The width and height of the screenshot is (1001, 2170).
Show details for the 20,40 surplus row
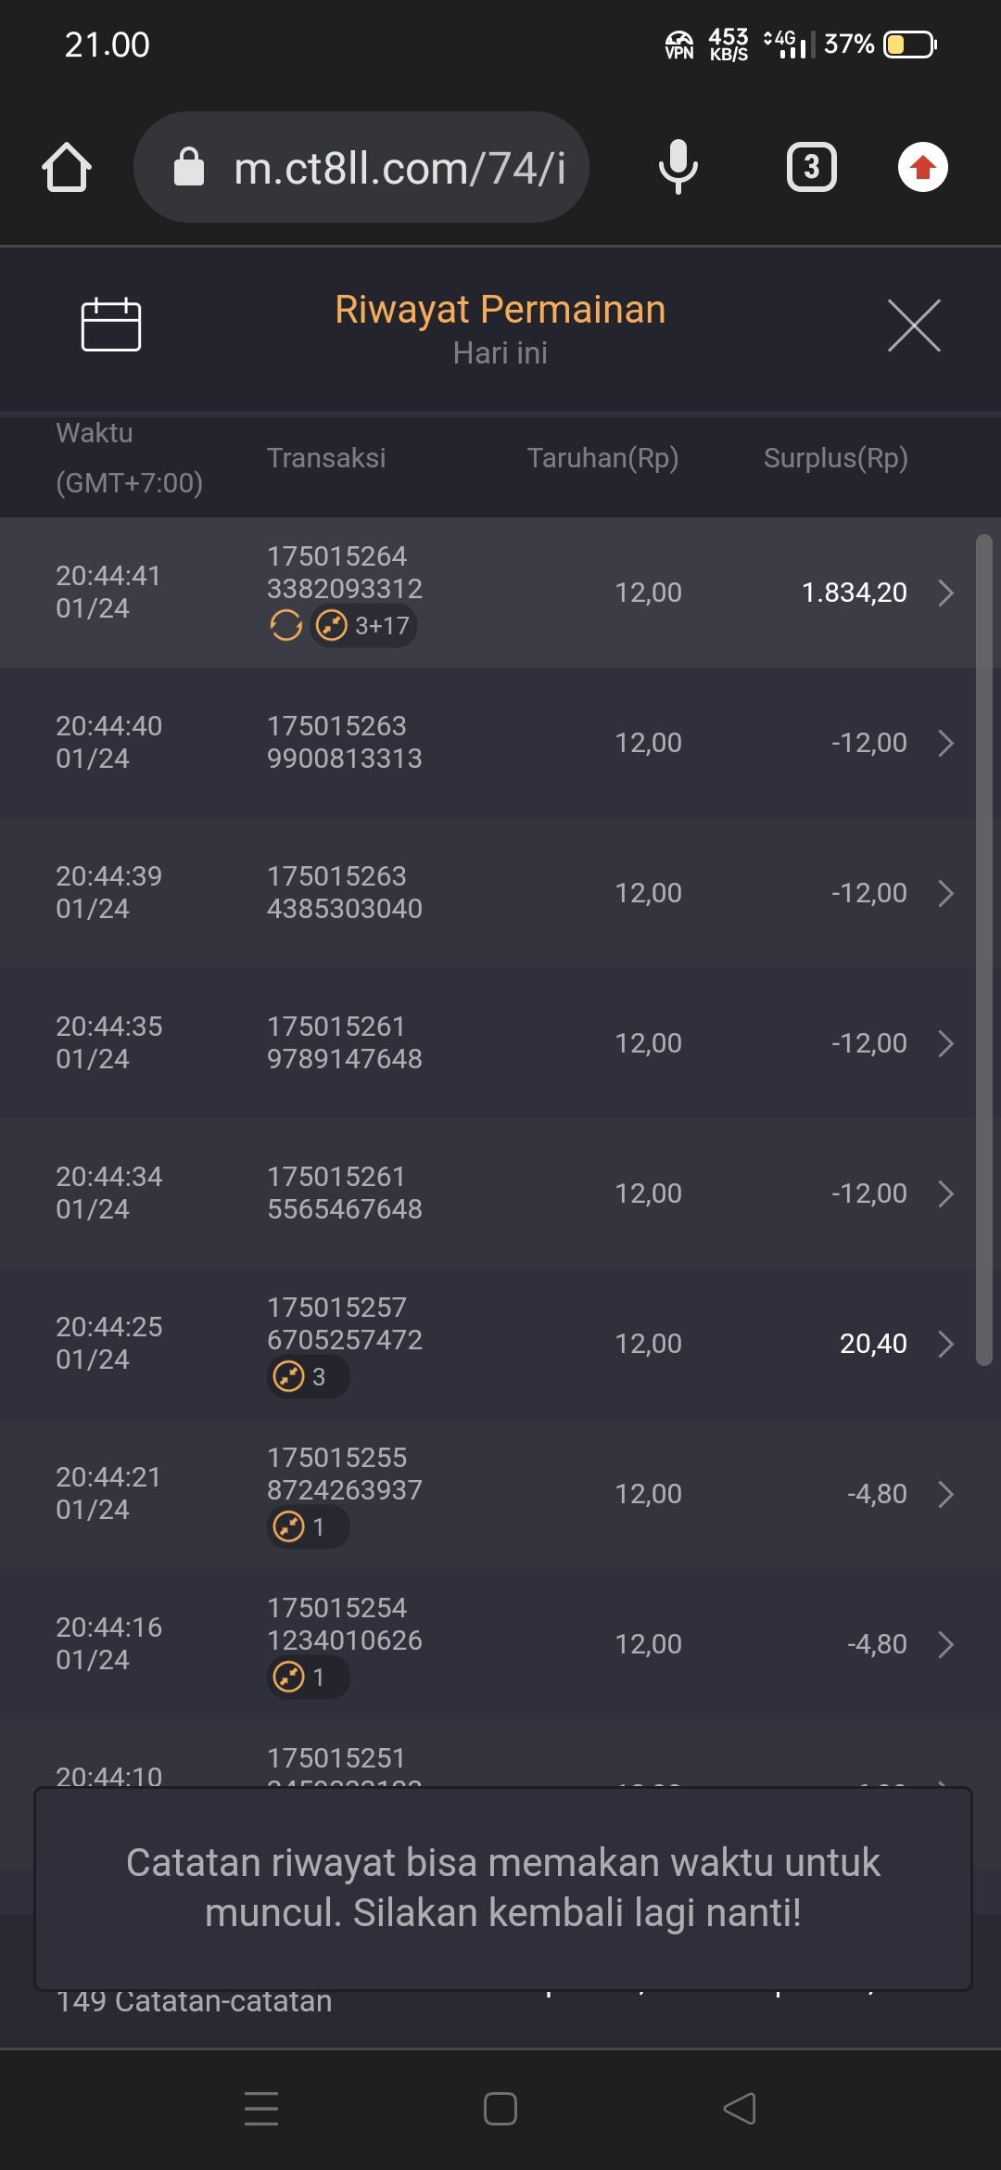click(x=945, y=1344)
